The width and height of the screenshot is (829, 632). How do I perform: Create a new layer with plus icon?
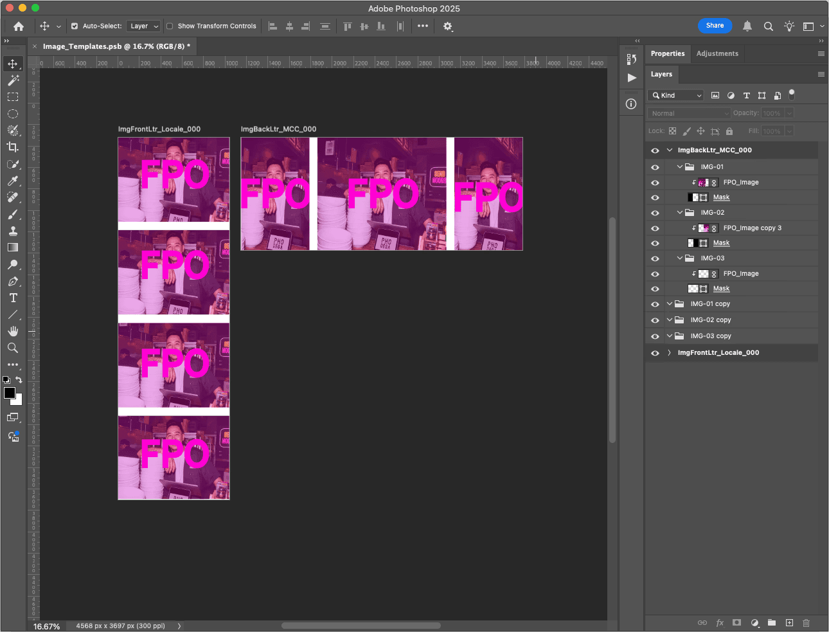(x=789, y=622)
